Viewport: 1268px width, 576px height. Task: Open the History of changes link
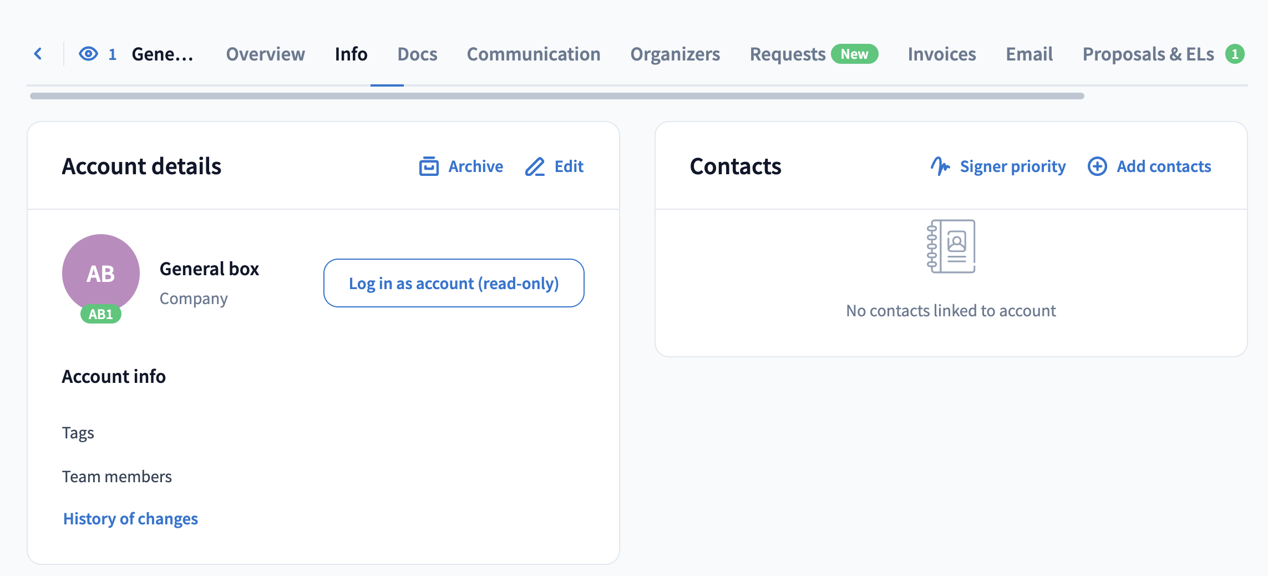coord(130,519)
